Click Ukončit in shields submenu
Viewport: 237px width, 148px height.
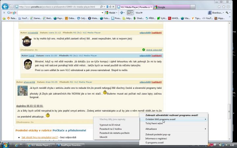[103, 137]
